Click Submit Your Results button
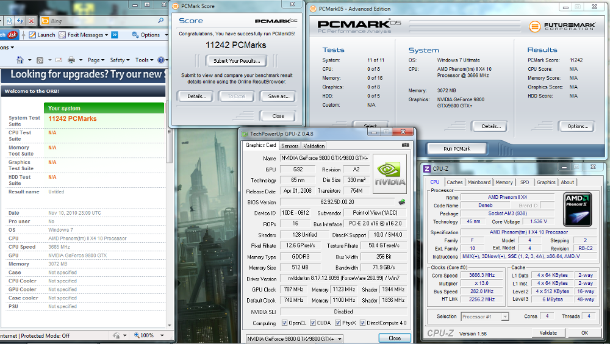The image size is (610, 344). click(x=237, y=61)
